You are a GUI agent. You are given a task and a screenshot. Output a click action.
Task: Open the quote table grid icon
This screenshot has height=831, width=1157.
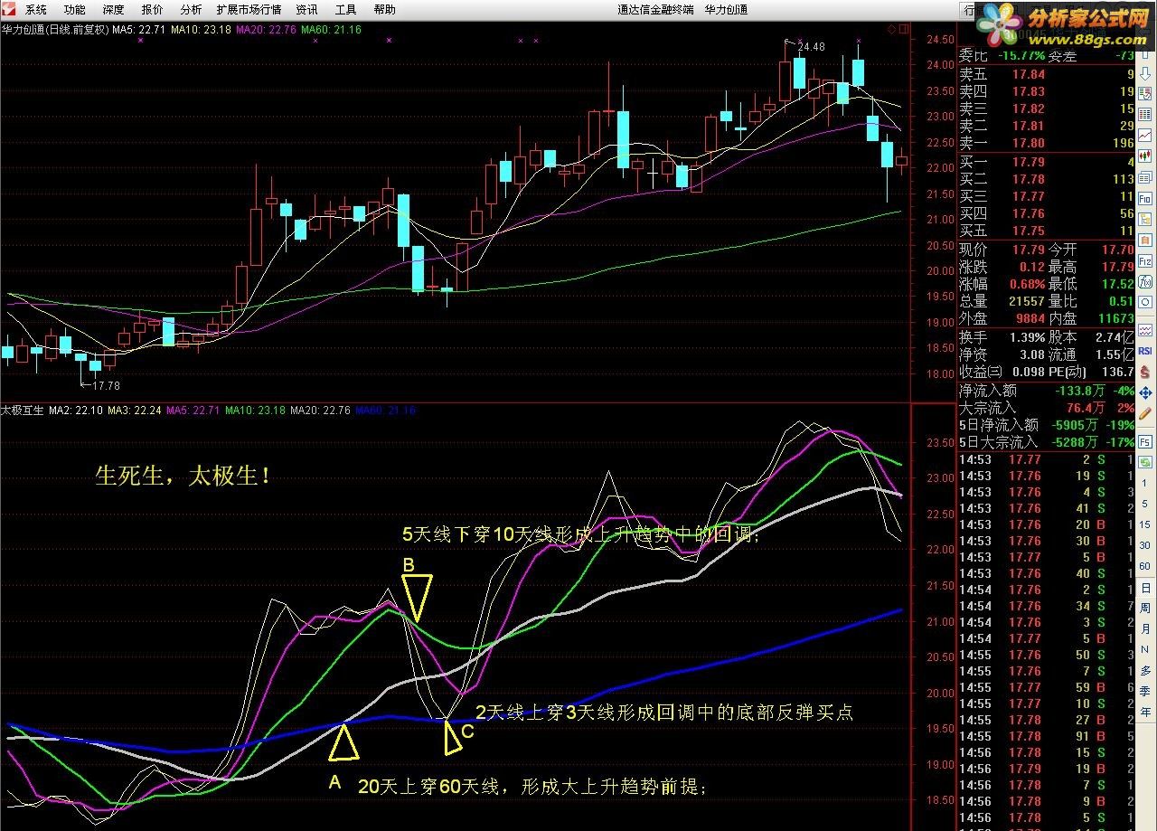(x=1145, y=114)
